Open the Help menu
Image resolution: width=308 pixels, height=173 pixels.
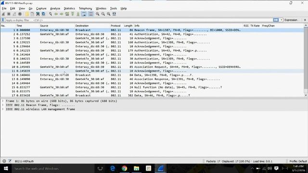pos(124,9)
